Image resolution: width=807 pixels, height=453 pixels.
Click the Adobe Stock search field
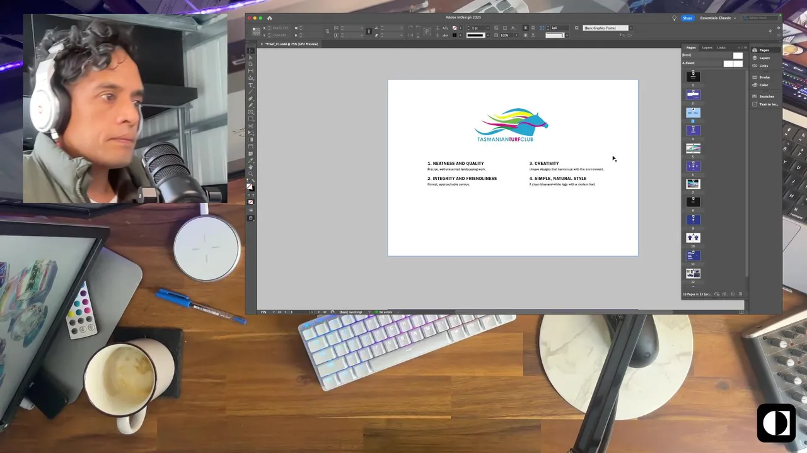click(x=760, y=18)
